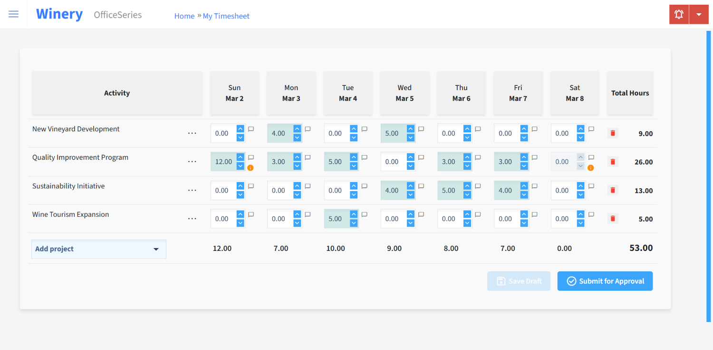Click orange info icon on Sunday Quality Improvement
The width and height of the screenshot is (713, 350).
(251, 167)
